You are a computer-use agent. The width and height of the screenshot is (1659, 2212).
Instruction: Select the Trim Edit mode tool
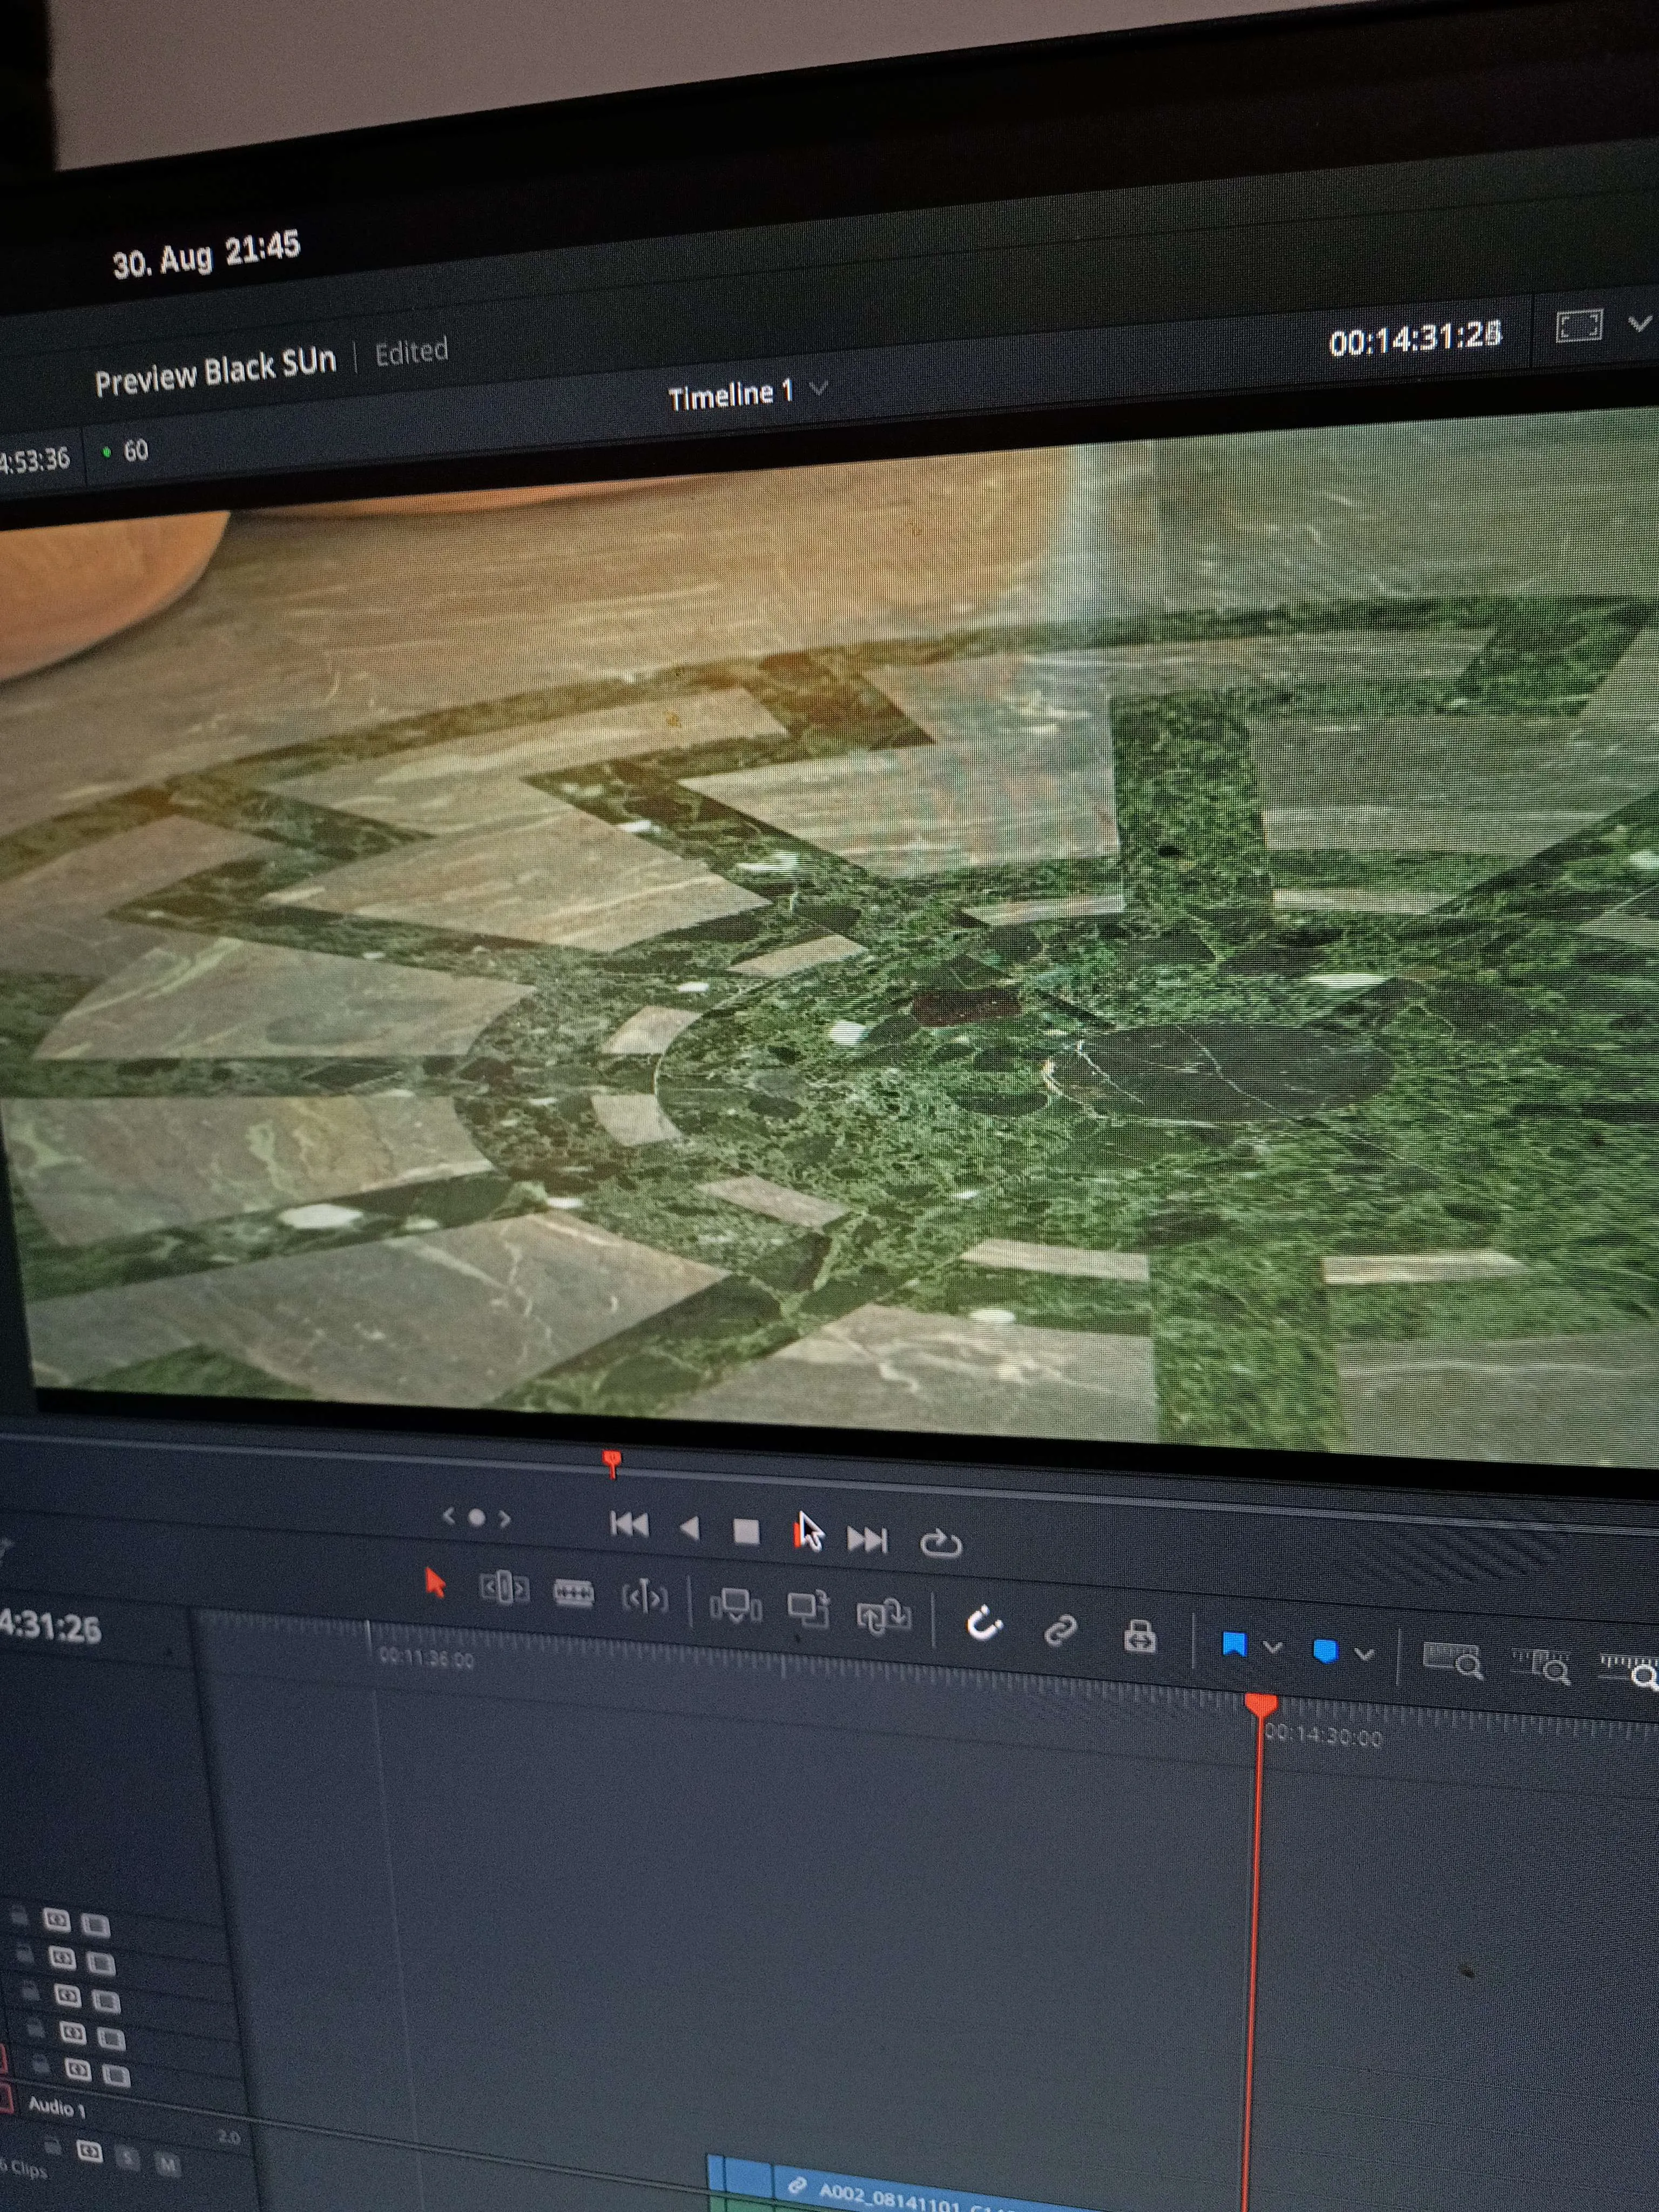pyautogui.click(x=504, y=1588)
